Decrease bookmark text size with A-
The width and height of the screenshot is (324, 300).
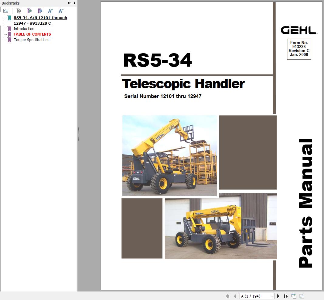[x=61, y=11]
